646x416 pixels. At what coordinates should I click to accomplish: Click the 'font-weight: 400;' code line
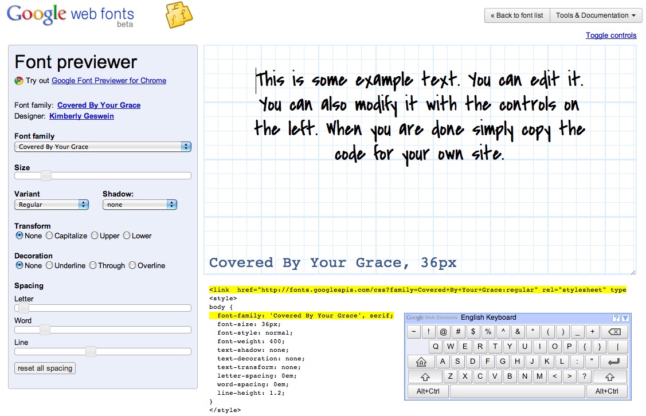(251, 342)
